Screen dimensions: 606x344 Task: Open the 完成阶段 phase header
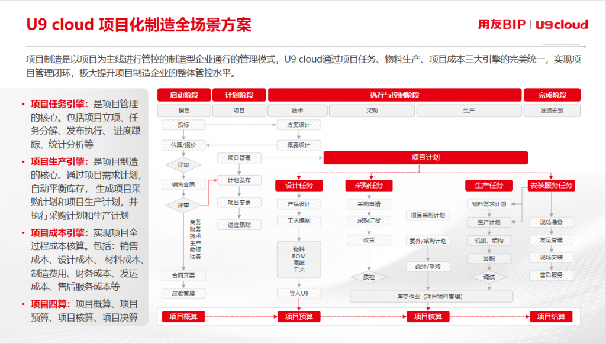click(x=552, y=95)
